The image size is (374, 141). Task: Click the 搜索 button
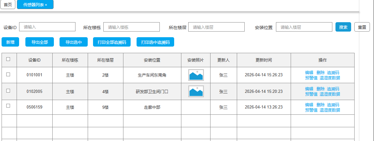tap(343, 27)
